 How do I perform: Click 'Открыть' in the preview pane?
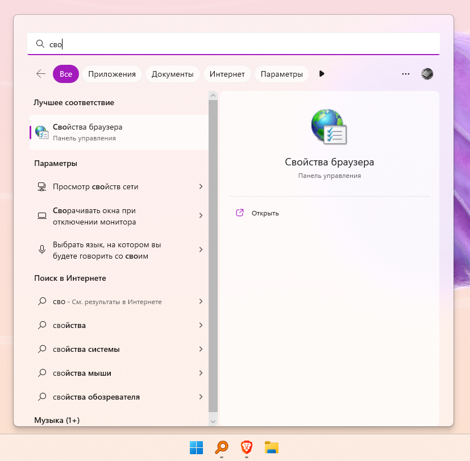(265, 213)
